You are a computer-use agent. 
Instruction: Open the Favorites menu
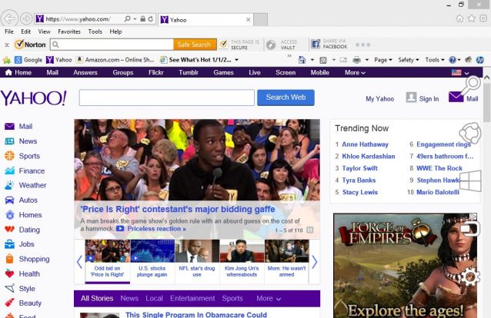pos(69,31)
